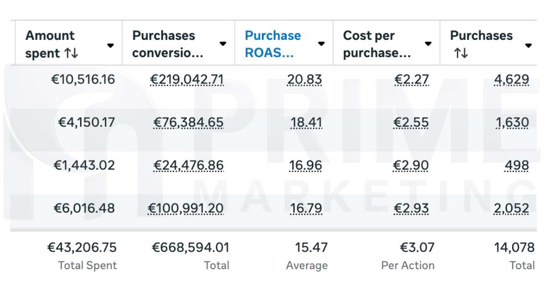Open the €2.27 cost per purchase
Screen dimensions: 547x303
click(411, 80)
